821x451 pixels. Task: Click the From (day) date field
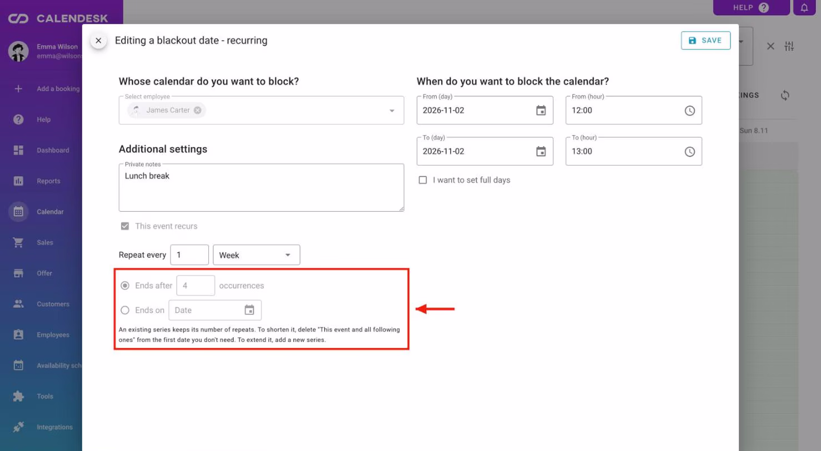tap(485, 111)
